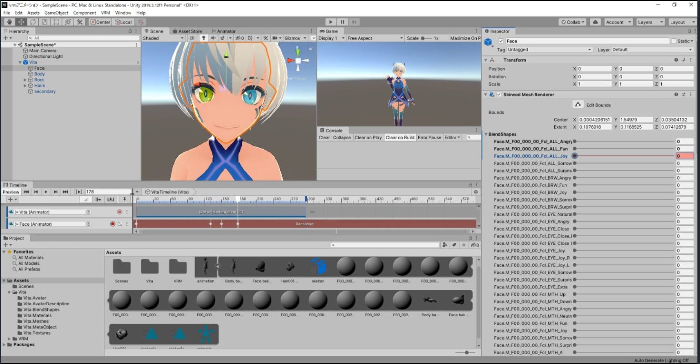Toggle recording on the Vita (Animator) track
Viewport: 700px width, 364px height.
[x=119, y=212]
